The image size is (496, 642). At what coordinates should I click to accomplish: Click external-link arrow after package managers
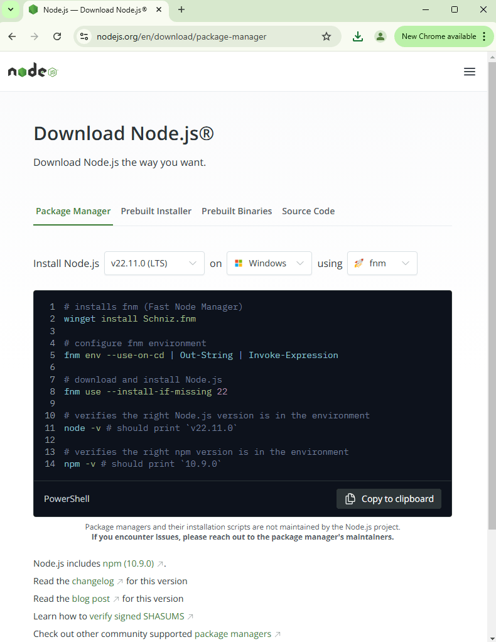278,634
